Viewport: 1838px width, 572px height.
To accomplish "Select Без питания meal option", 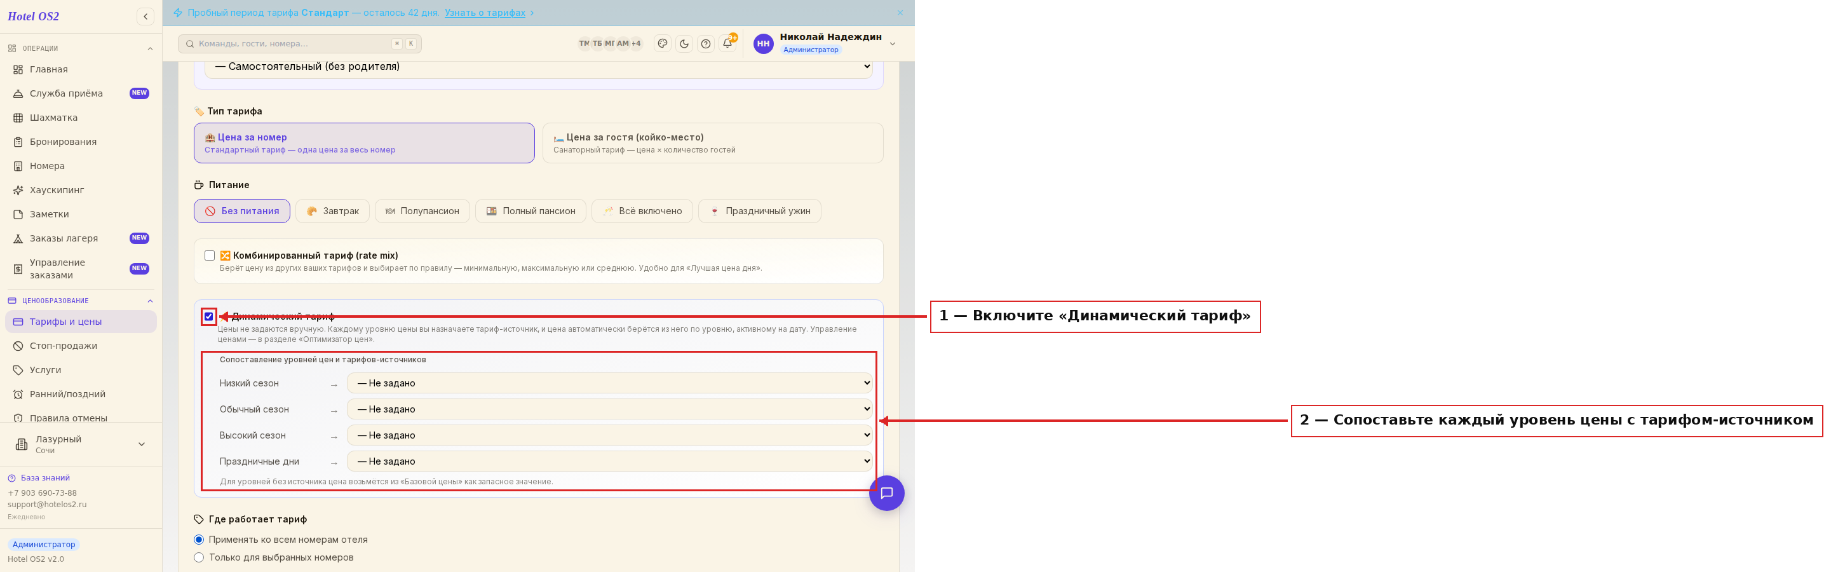I will click(242, 210).
